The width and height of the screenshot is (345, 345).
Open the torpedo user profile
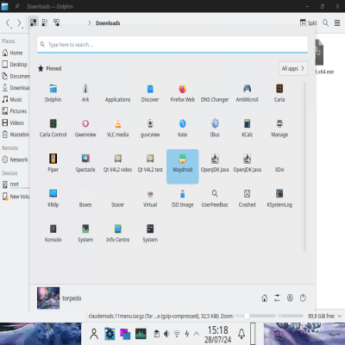(60, 298)
